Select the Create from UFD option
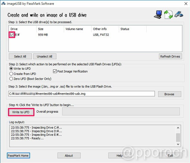Screen dimensions: 190x163 (x=11, y=74)
